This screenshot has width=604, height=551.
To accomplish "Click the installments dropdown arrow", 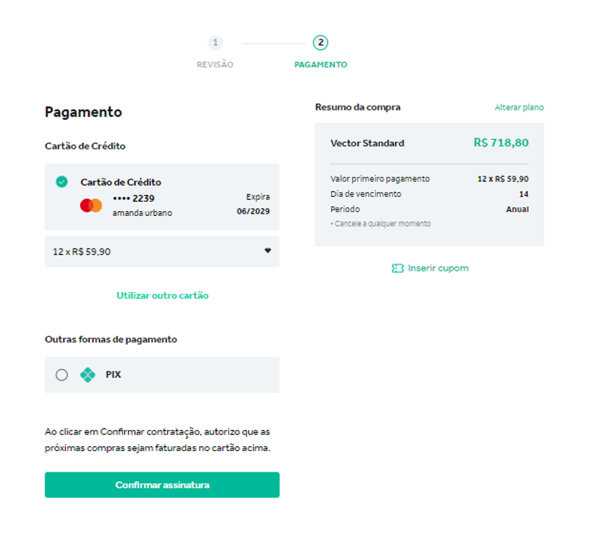I will point(268,250).
